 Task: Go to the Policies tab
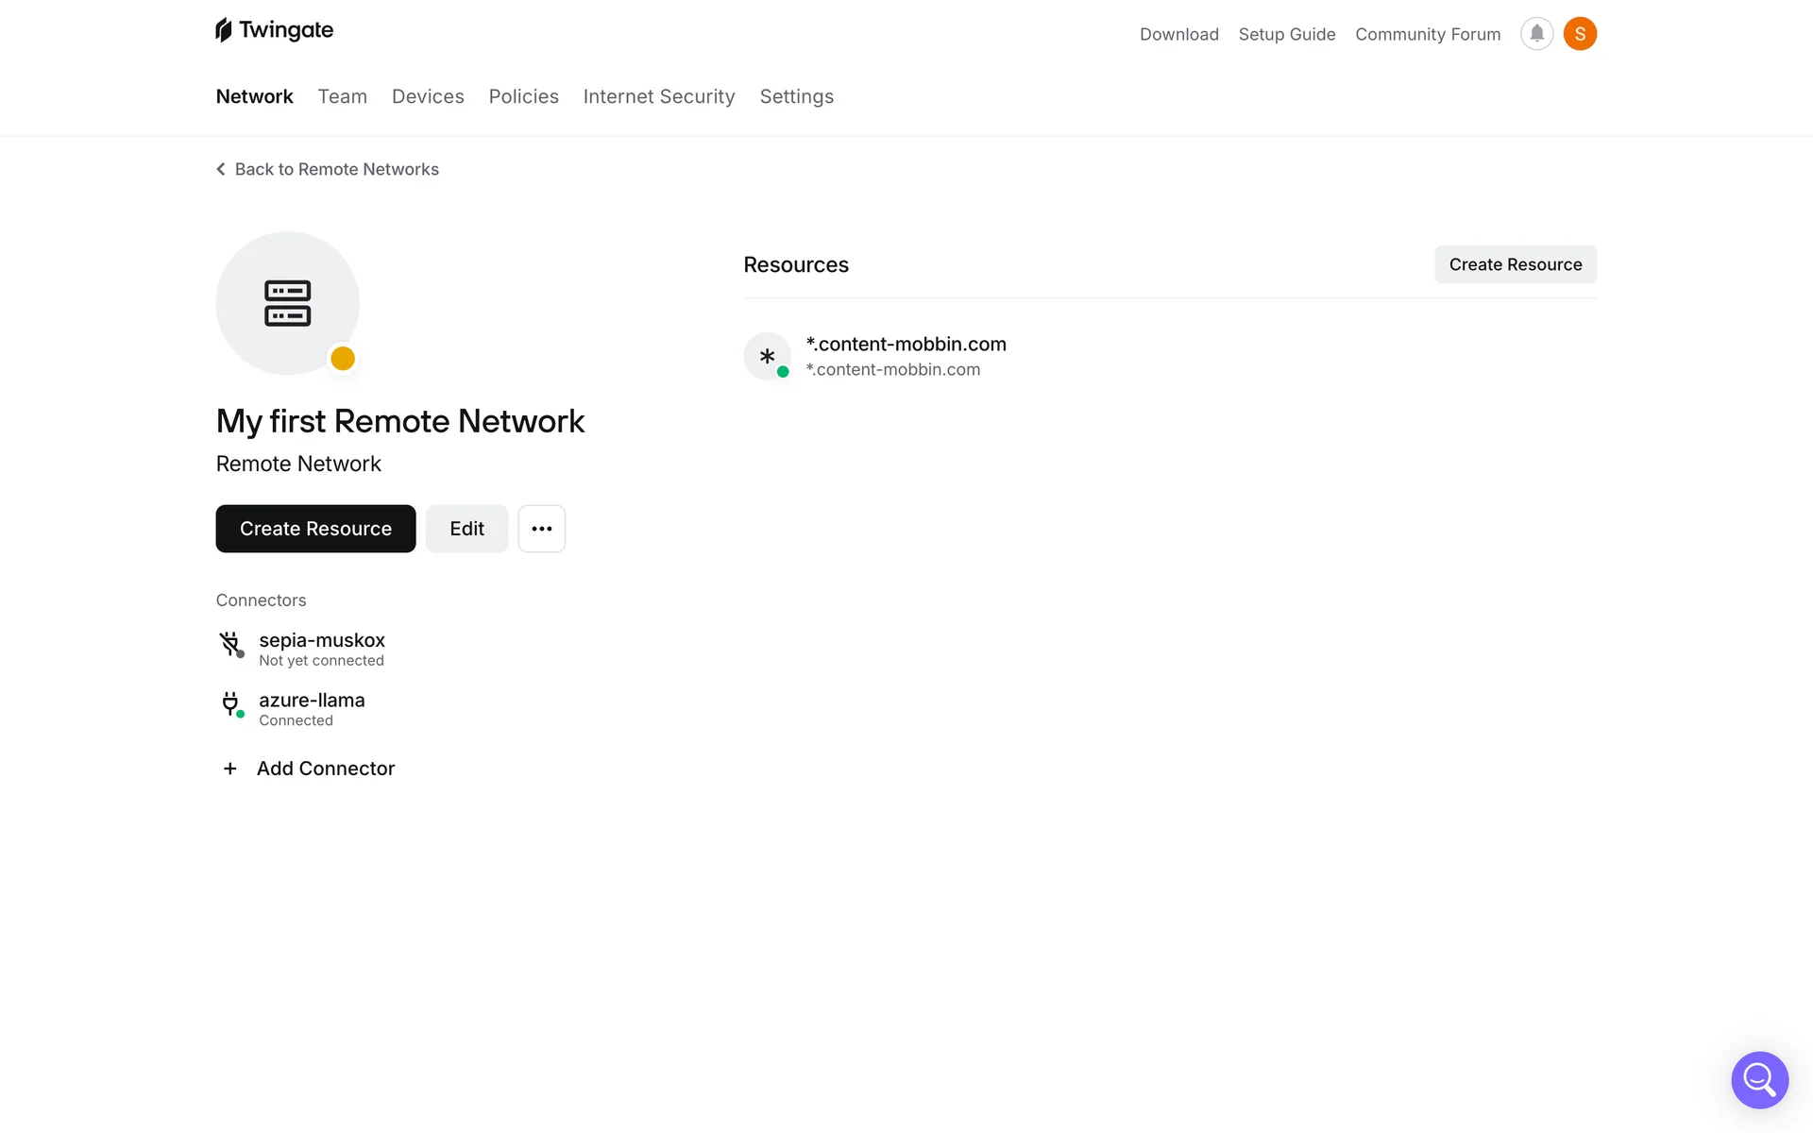coord(523,96)
